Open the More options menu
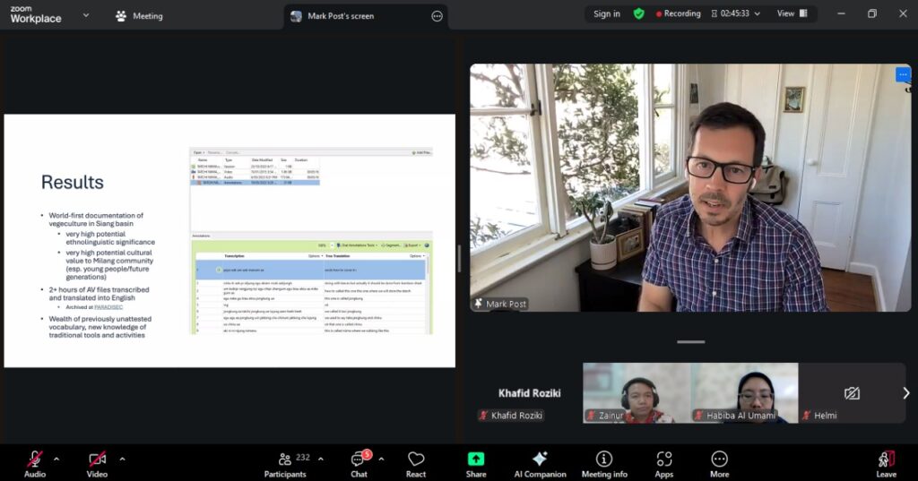Viewport: 918px width, 481px height. click(719, 462)
